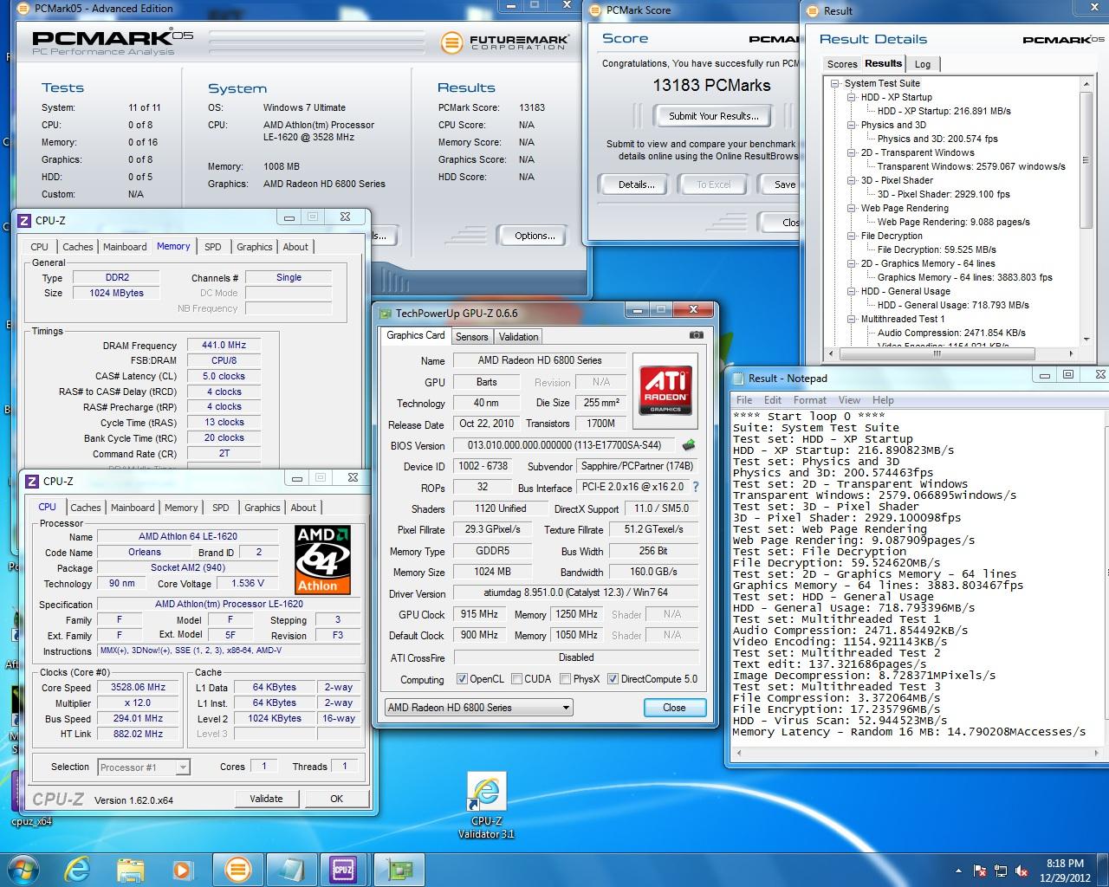Click the Details... button in PCMark Score
The width and height of the screenshot is (1109, 887).
coord(636,185)
